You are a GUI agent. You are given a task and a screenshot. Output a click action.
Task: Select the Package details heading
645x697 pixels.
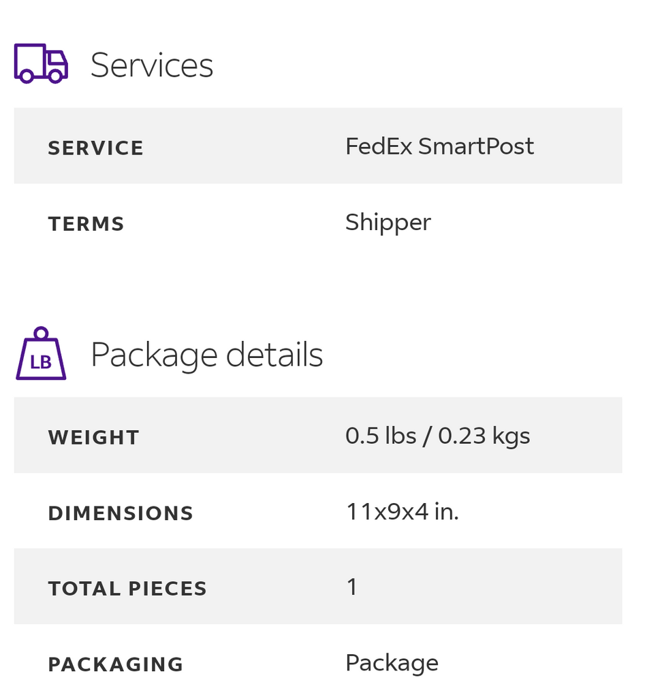point(207,355)
